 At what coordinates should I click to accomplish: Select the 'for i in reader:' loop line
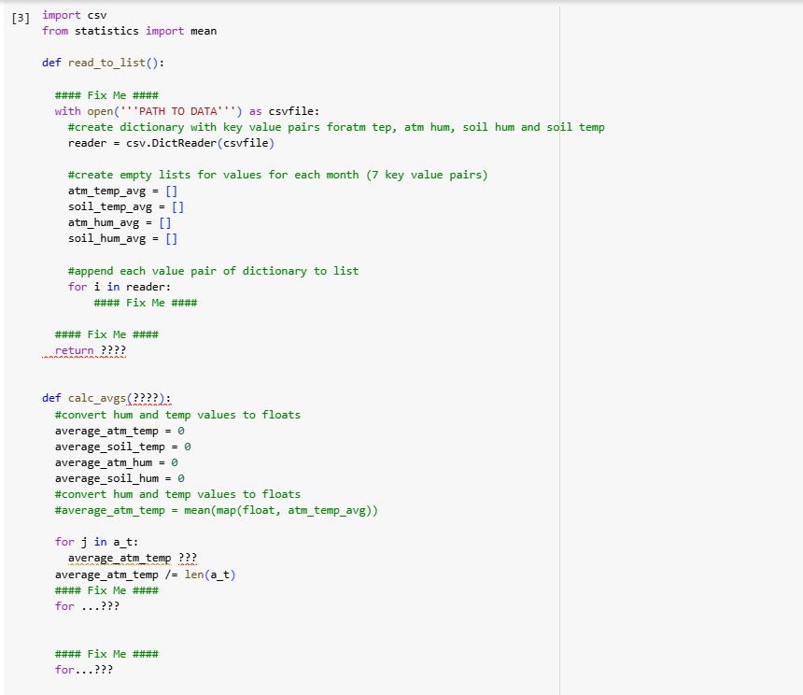[107, 286]
